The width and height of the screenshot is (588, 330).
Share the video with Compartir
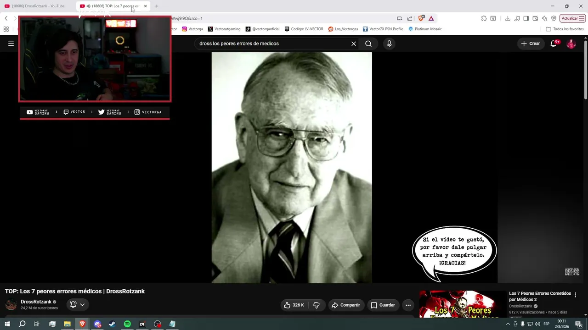[x=345, y=305]
